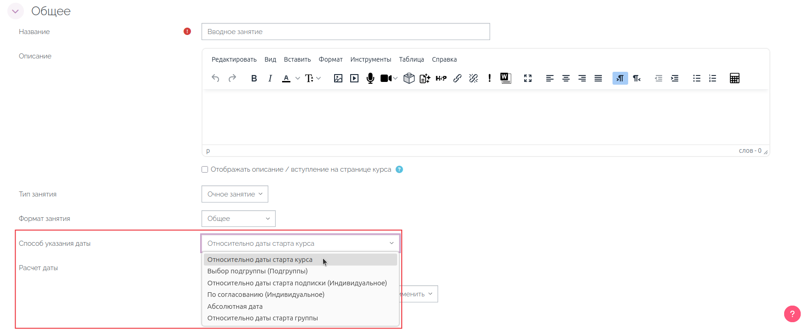The width and height of the screenshot is (809, 330).
Task: Click the pink help question button
Action: click(792, 314)
